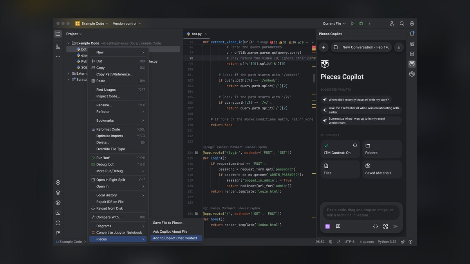
Task: Open the Folders context card
Action: click(x=382, y=149)
